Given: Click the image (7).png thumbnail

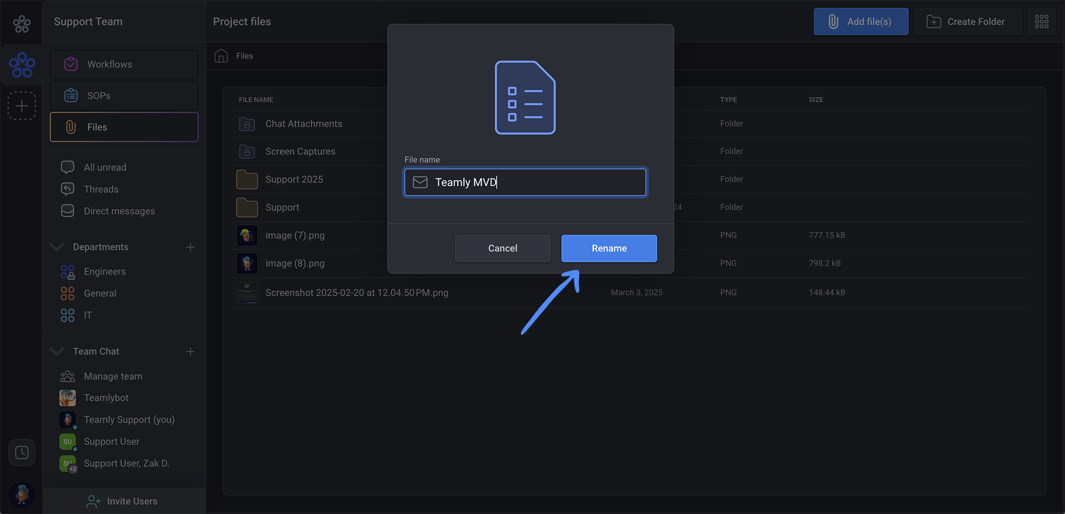Looking at the screenshot, I should (247, 235).
